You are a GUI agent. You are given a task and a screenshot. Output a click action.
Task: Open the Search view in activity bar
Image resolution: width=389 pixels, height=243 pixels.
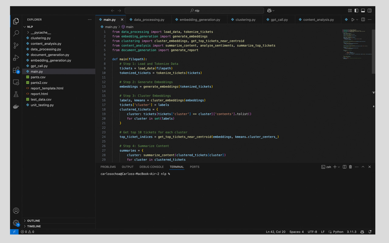click(x=16, y=33)
